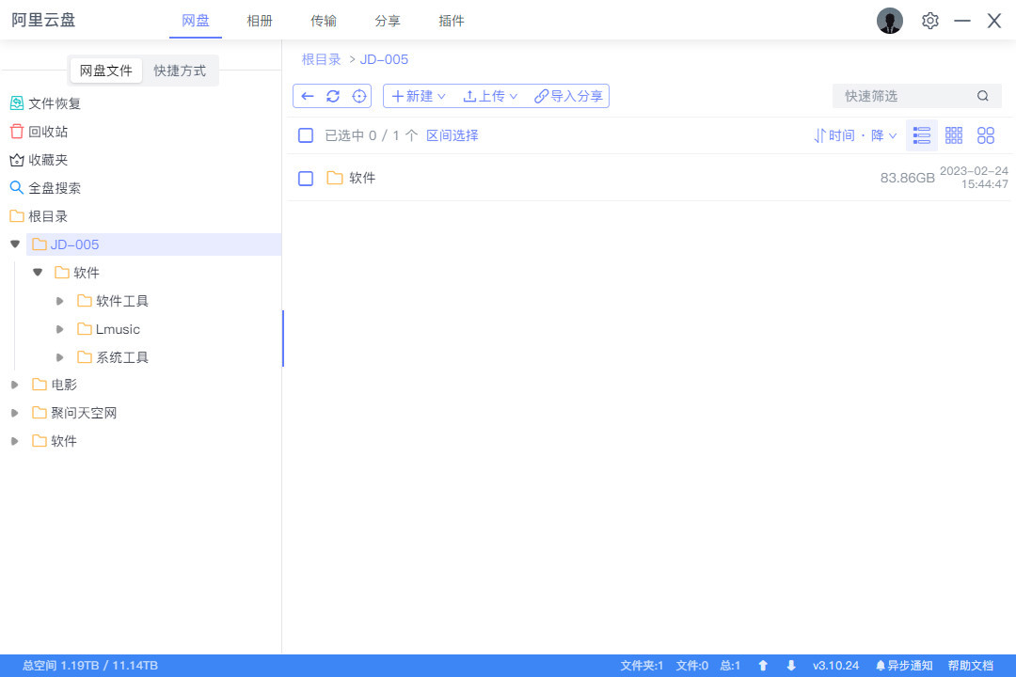Click the 文件夹:1 status entry

(642, 666)
